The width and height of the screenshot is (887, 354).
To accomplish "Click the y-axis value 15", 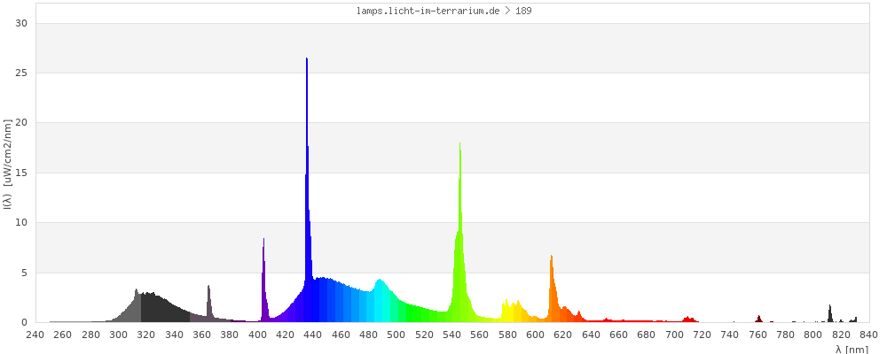I will [x=21, y=173].
